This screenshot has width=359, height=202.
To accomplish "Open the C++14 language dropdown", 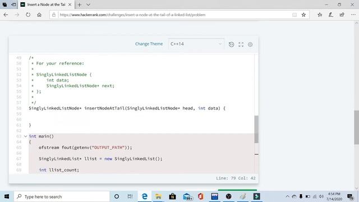I will [x=196, y=44].
